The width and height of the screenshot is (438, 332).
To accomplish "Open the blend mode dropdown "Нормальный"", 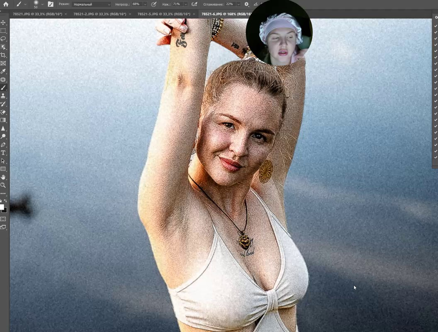I will [x=92, y=5].
